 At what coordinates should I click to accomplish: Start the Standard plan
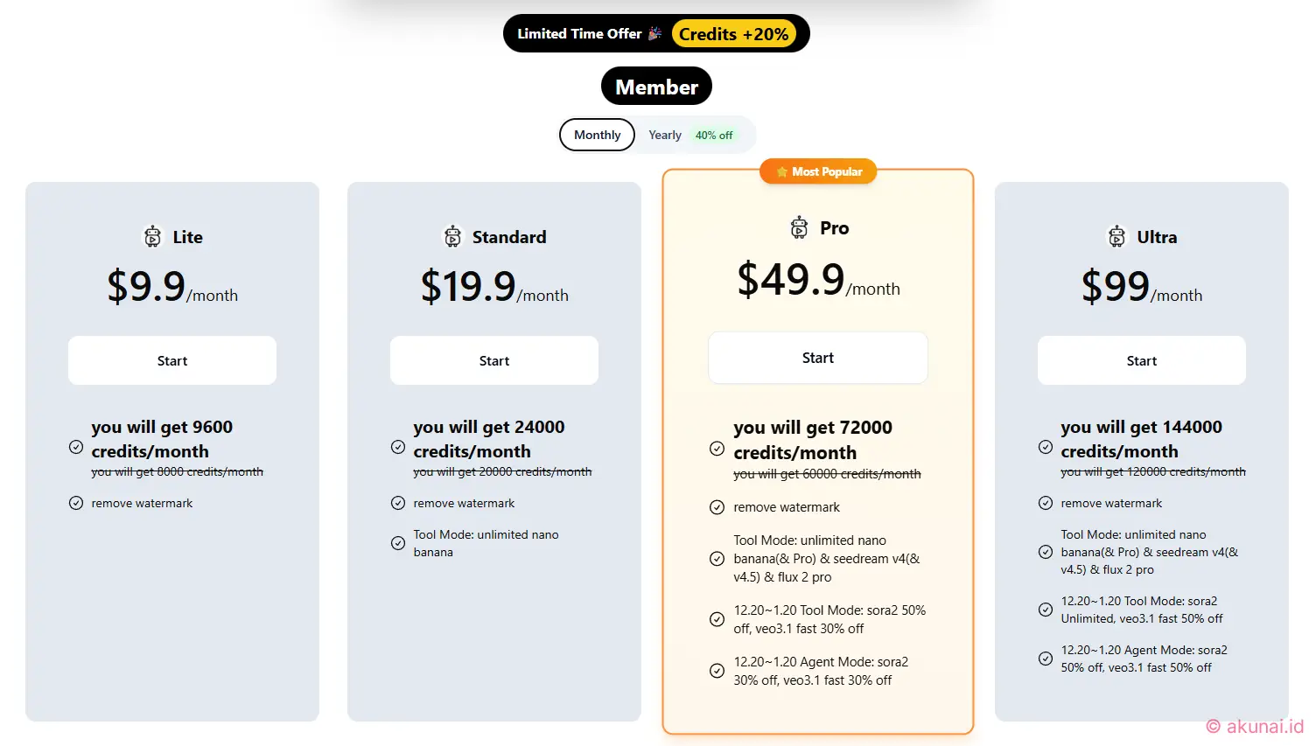pyautogui.click(x=494, y=360)
